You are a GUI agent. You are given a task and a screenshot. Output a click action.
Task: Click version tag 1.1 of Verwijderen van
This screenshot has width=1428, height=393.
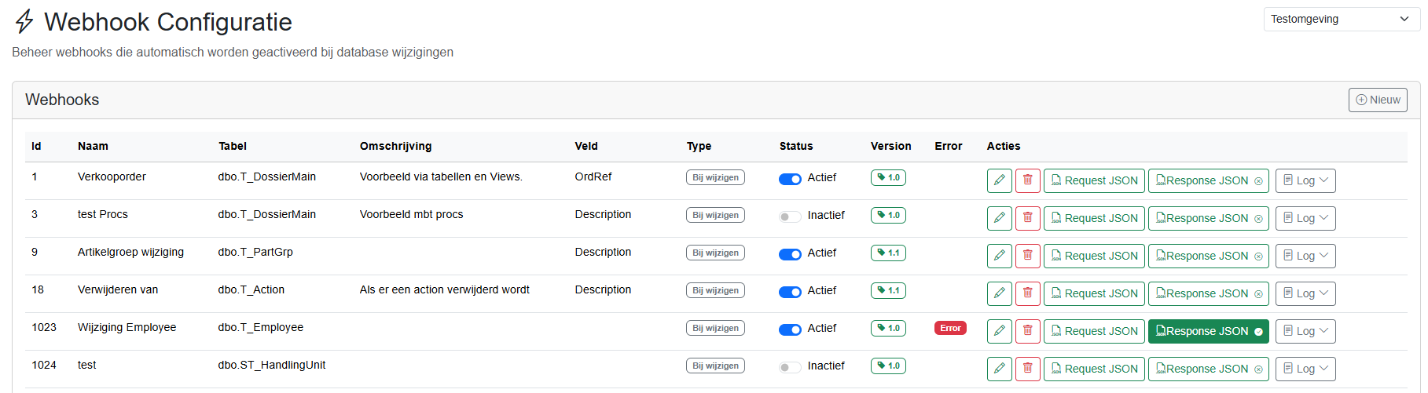[888, 290]
